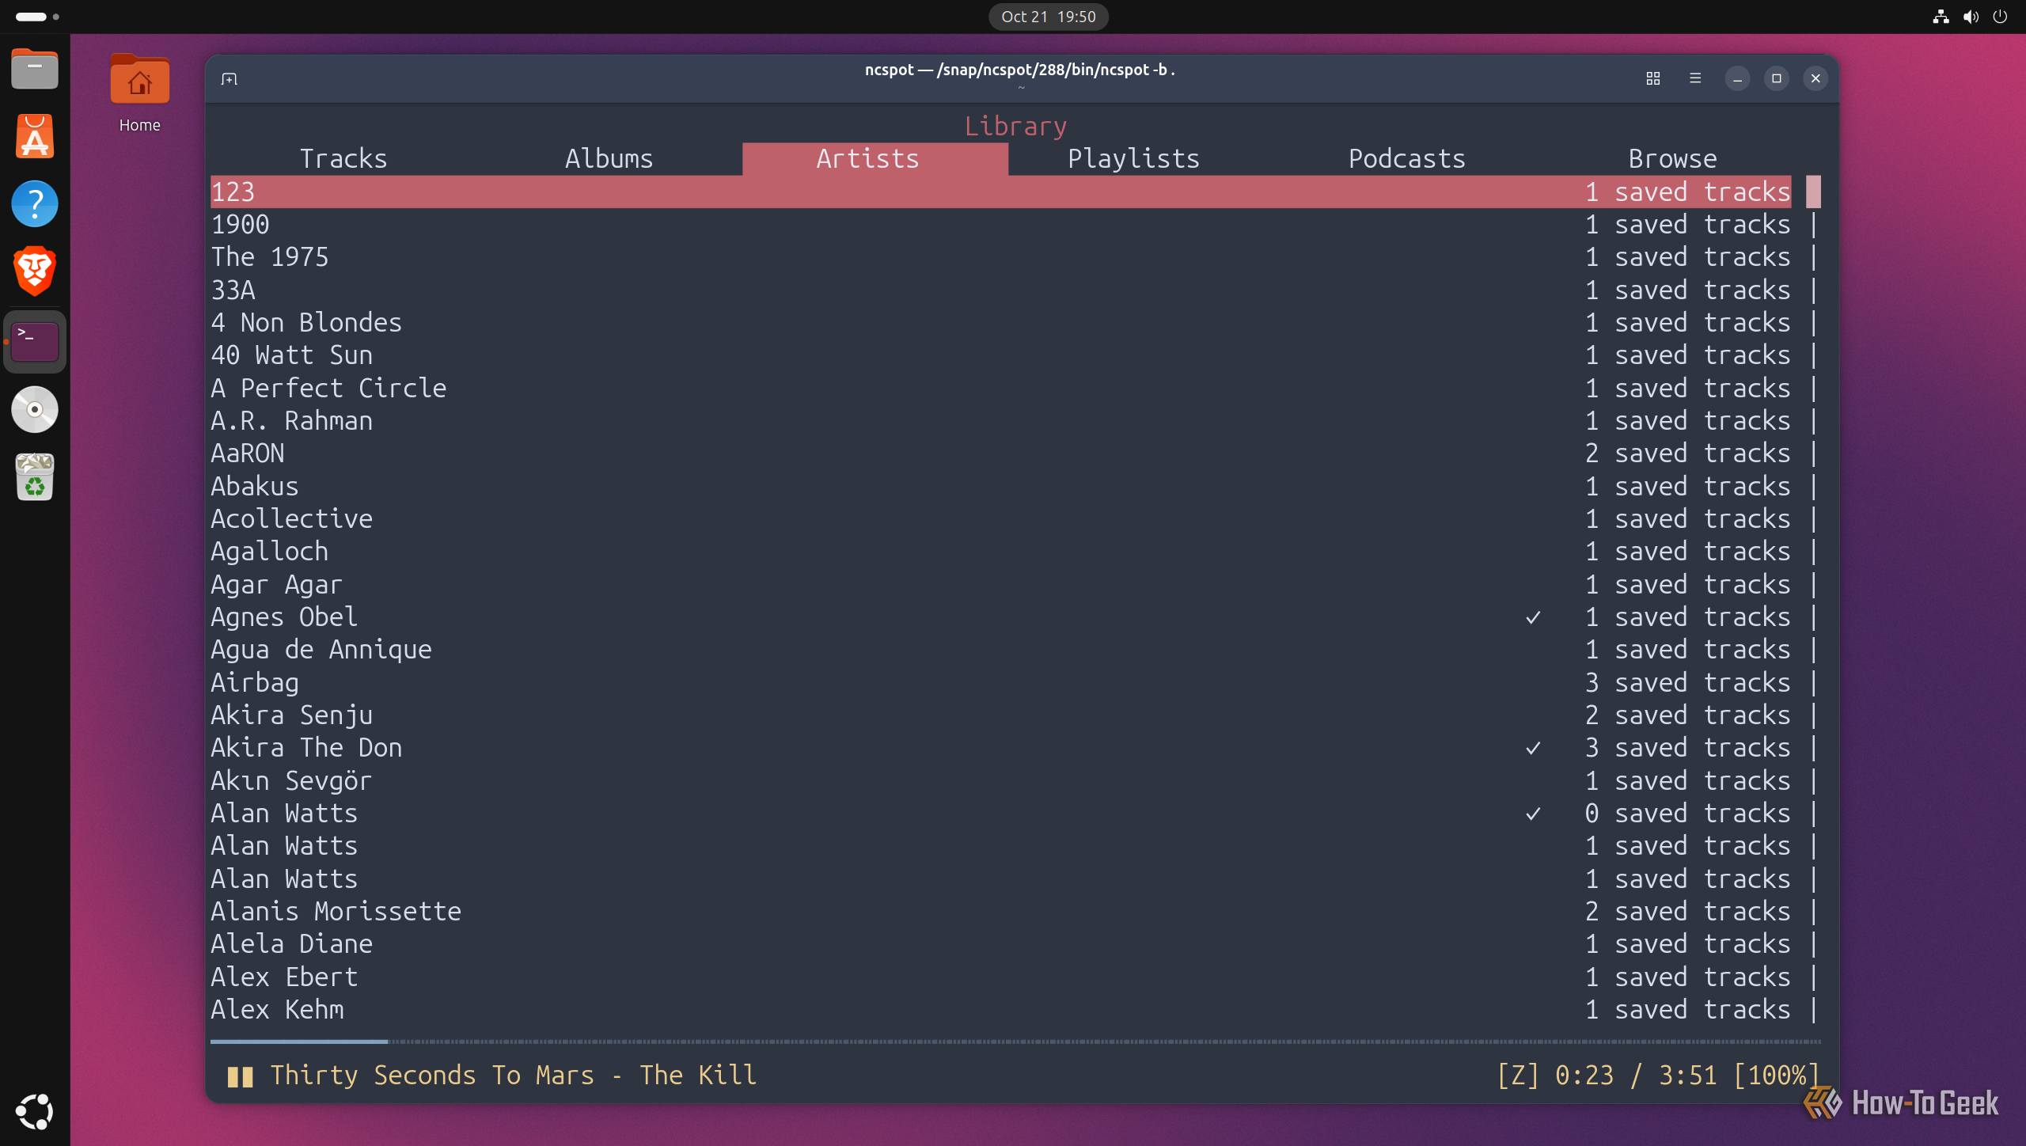Select the artist The 1975
2026x1146 pixels.
click(1000, 257)
